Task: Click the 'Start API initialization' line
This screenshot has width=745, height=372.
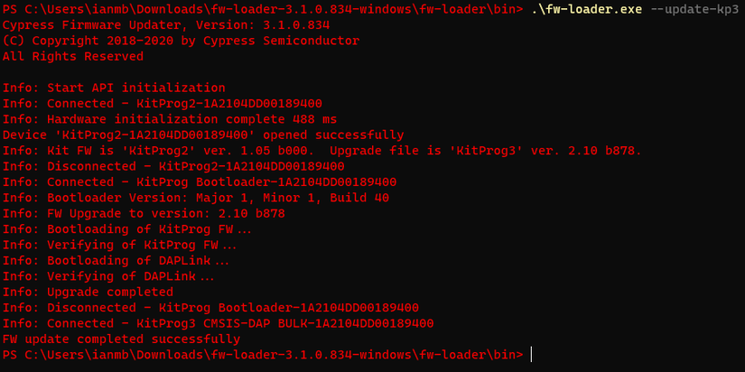Action: click(x=114, y=88)
